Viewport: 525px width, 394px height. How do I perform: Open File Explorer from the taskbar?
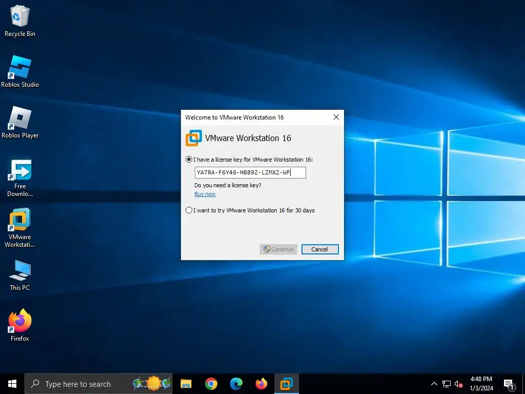(186, 384)
